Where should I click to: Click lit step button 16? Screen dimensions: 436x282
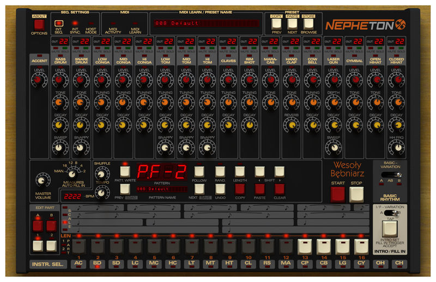click(361, 247)
